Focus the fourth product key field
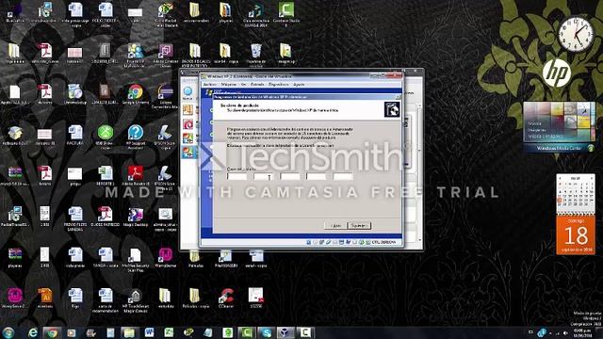This screenshot has width=603, height=339. (x=317, y=176)
